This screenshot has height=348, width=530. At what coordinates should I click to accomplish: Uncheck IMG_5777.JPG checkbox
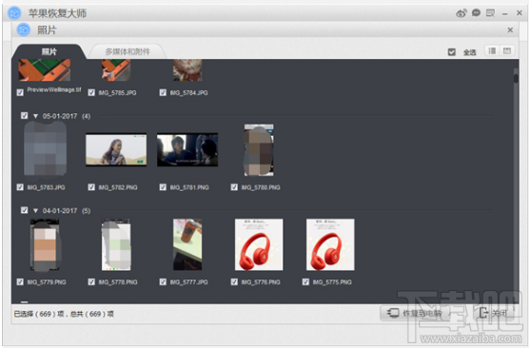[x=163, y=281]
